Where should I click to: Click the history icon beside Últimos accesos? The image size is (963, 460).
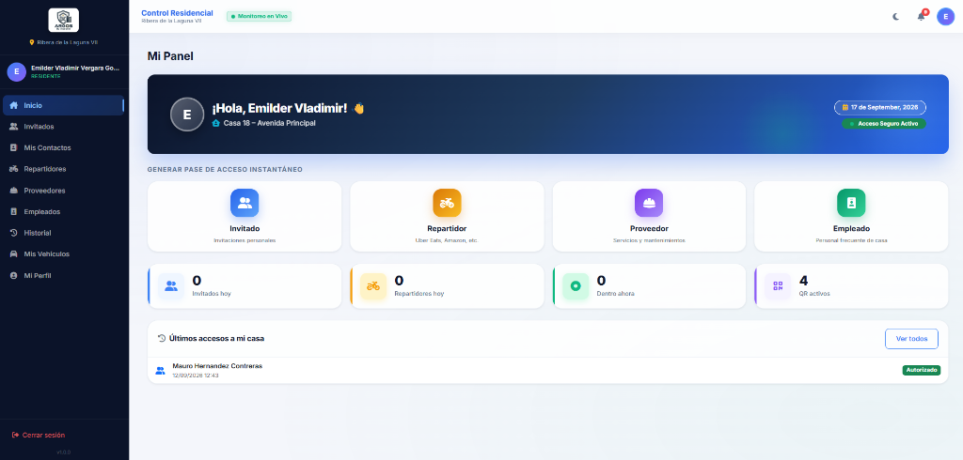(162, 338)
